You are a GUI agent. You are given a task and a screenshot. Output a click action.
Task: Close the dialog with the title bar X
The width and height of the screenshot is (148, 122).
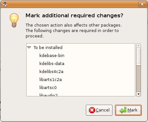pos(142,4)
